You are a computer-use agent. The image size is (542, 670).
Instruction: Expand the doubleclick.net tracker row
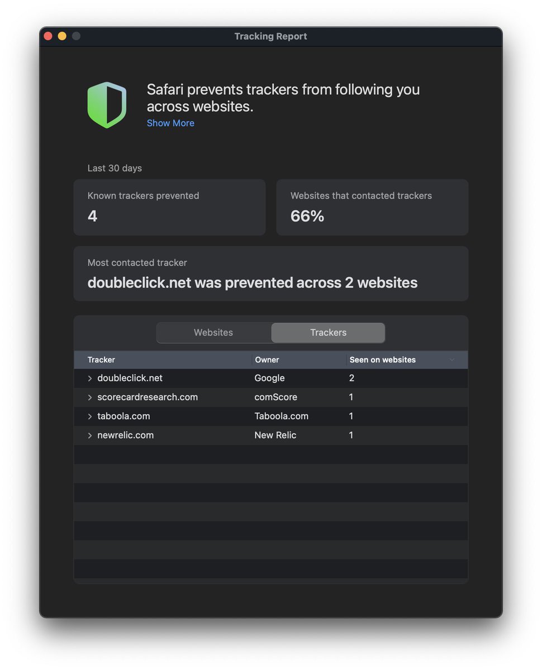click(x=90, y=379)
